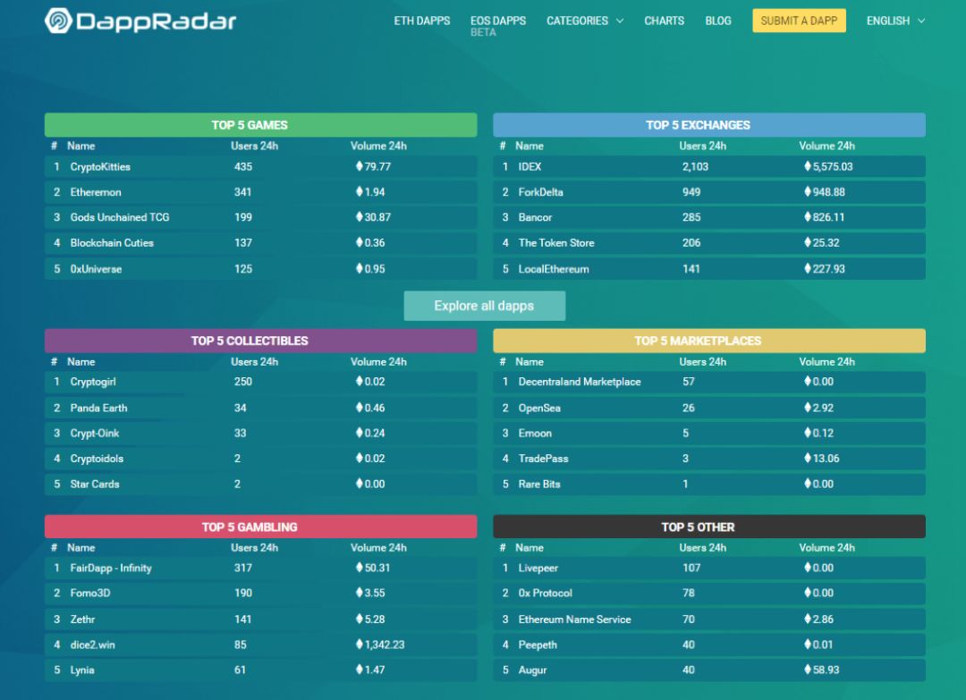966x700 pixels.
Task: Click the Ether icon beside CryptoKitties volume 79.77
Action: tap(360, 166)
